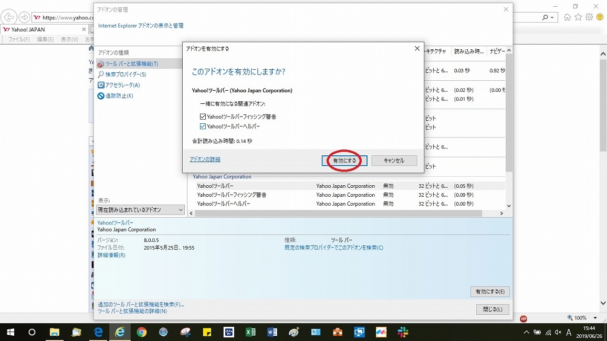Click the 有効にする(E) button
607x341 pixels.
click(x=490, y=292)
